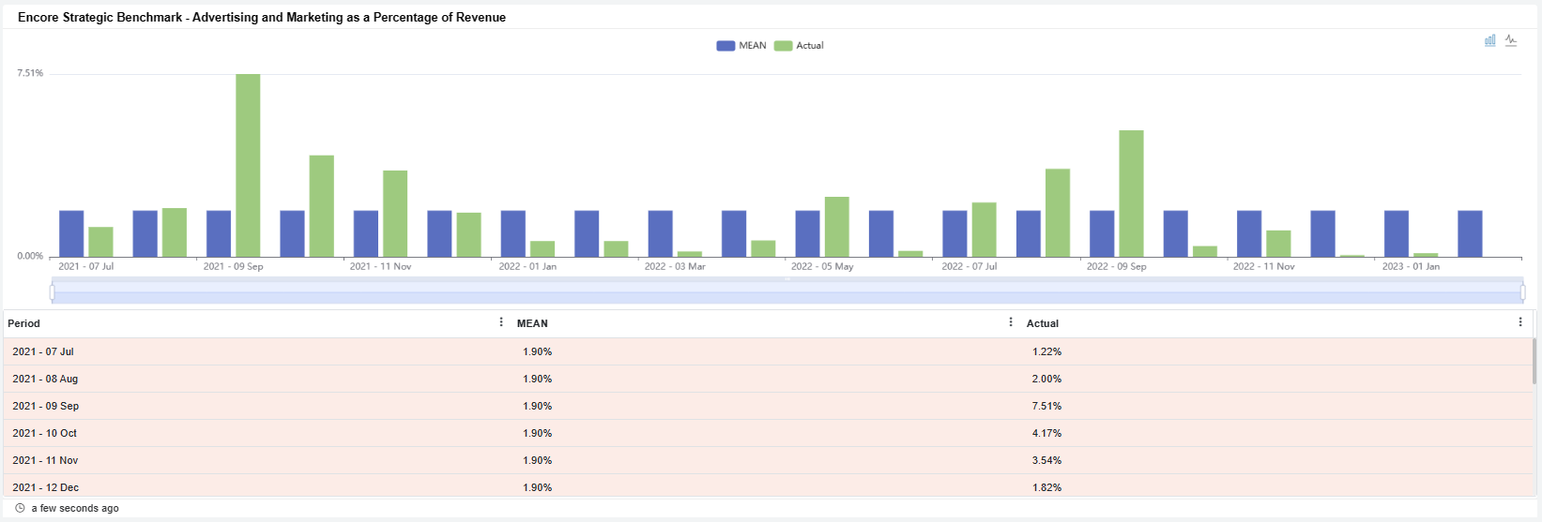The height and width of the screenshot is (522, 1542).
Task: Click left handle of chart zoom slider
Action: (53, 292)
